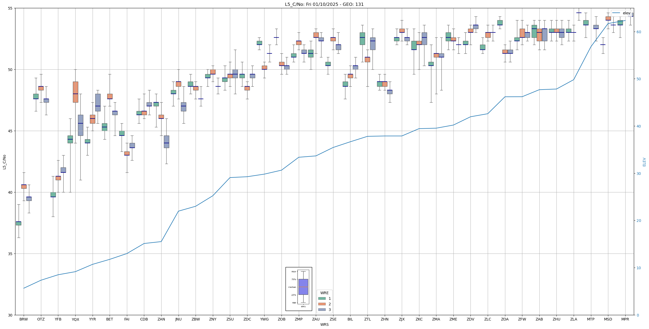Click the orange WRE 2 legend swatch
Screen dimensions: 649x329
(x=322, y=304)
